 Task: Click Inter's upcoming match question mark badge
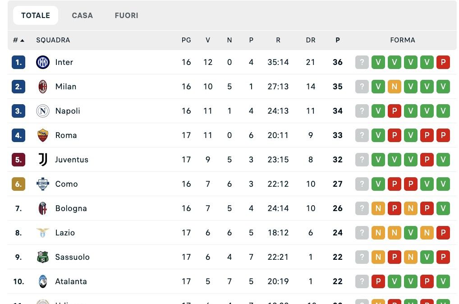tap(362, 62)
